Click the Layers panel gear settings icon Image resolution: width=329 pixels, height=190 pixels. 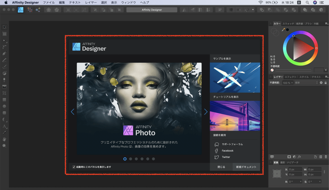[x=321, y=83]
